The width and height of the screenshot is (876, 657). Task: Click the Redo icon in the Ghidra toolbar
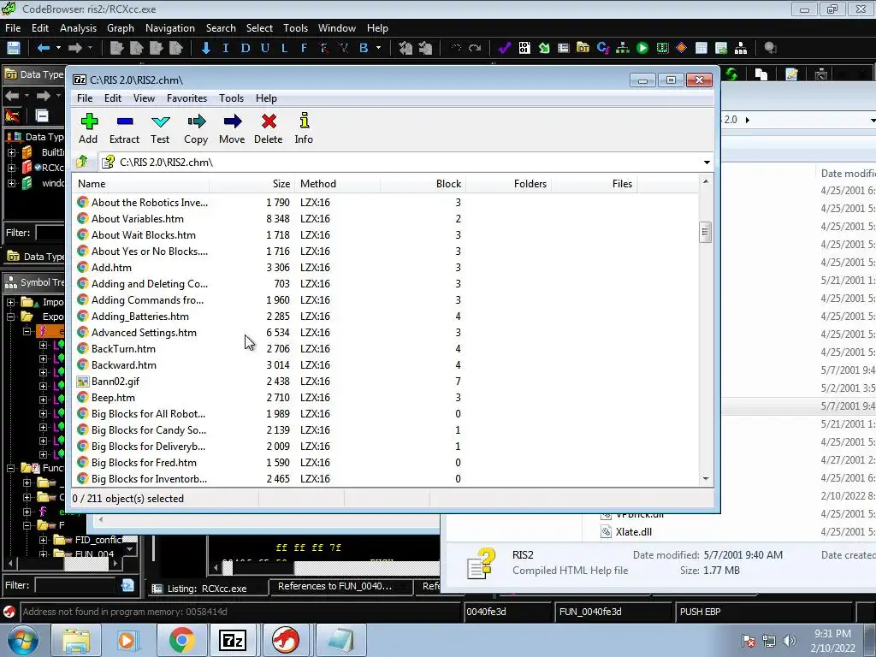pyautogui.click(x=475, y=48)
